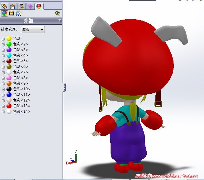The height and width of the screenshot is (180, 204).
Task: Expand the 色彩<7> tree node
Action: (x=3, y=73)
